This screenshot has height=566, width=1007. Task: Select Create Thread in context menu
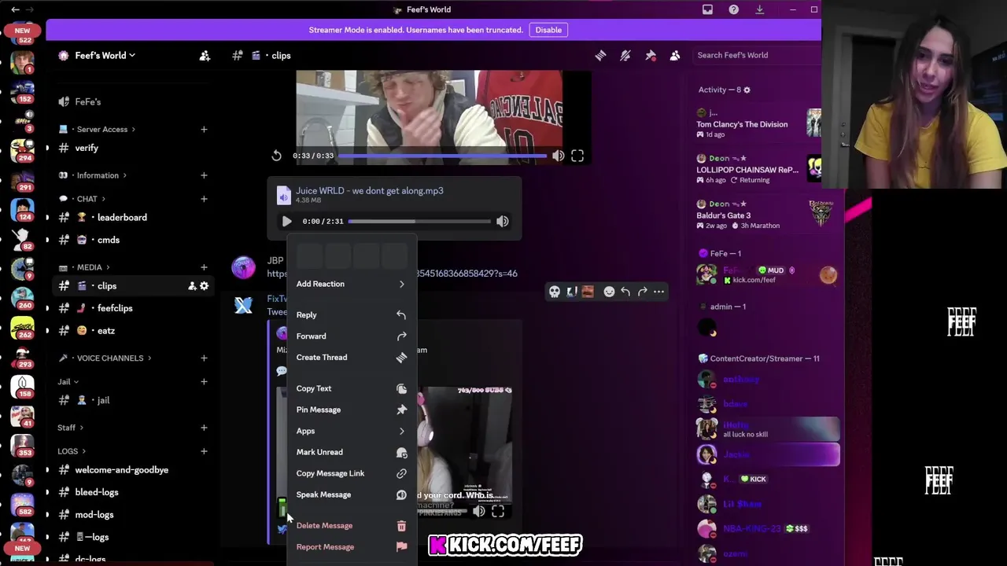351,358
